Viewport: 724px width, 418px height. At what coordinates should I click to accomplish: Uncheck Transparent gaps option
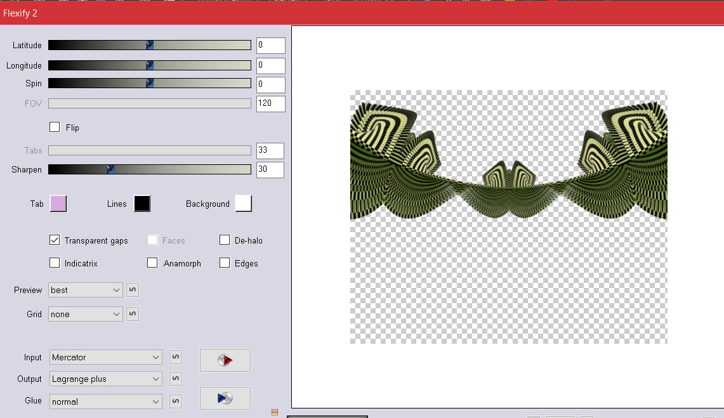(55, 240)
